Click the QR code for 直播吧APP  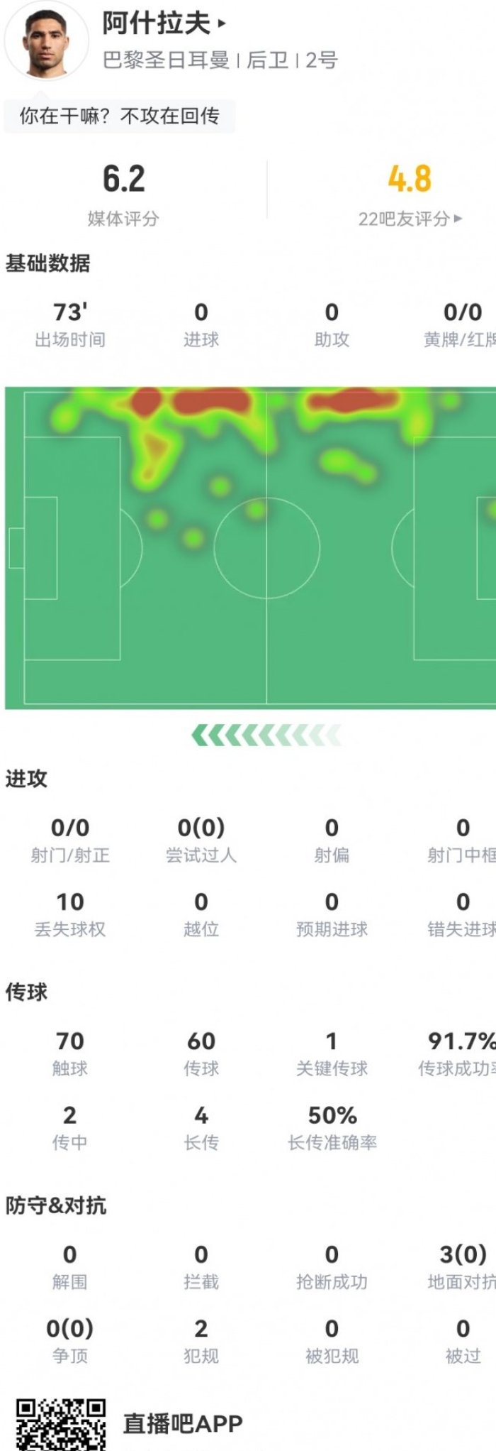click(61, 1423)
